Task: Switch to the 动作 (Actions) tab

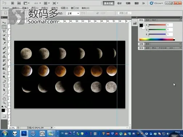Action: coord(171,48)
